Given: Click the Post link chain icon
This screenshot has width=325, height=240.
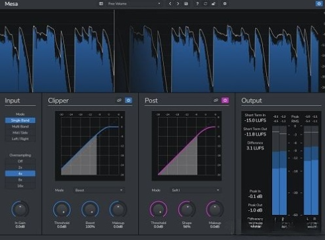Looking at the screenshot, I should click(x=216, y=100).
